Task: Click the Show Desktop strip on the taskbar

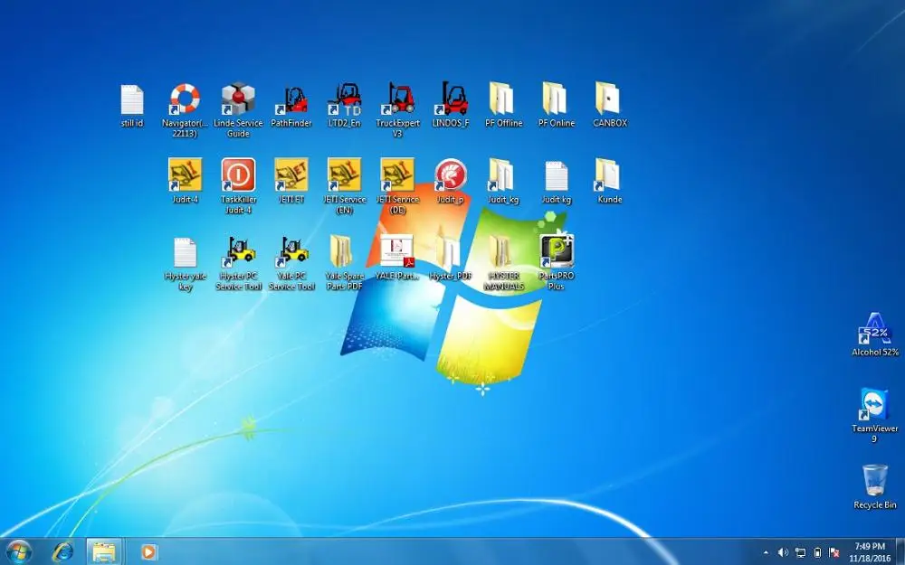Action: tap(900, 551)
